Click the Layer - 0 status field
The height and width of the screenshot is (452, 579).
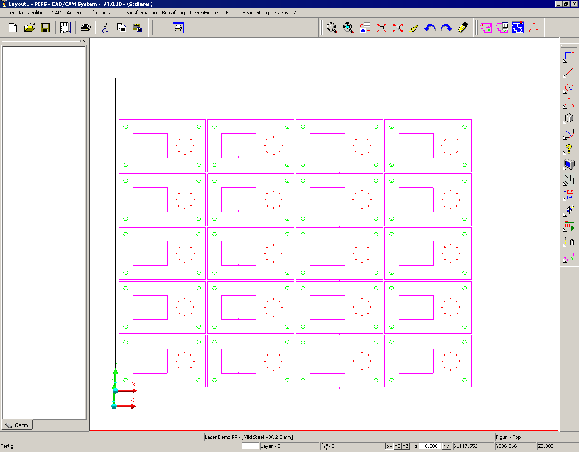289,446
